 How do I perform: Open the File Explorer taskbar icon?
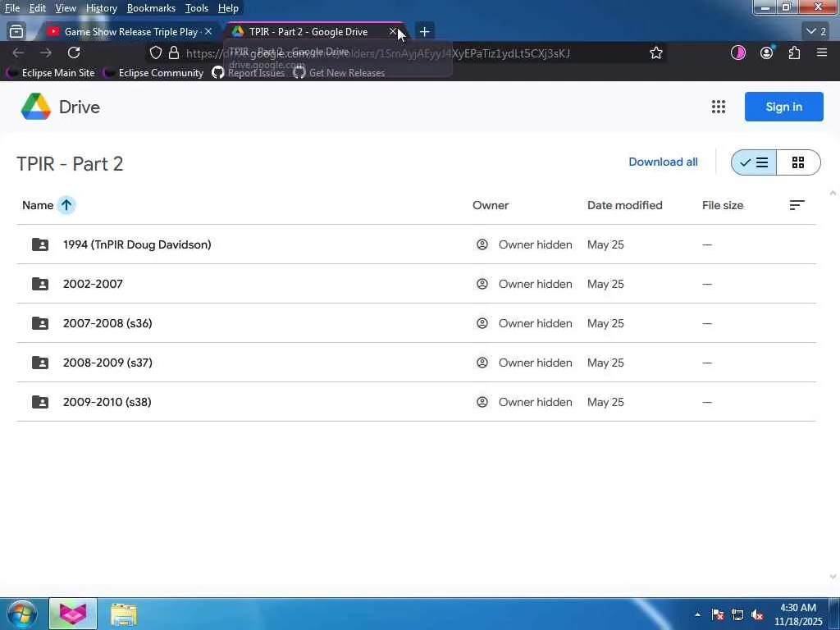pos(124,614)
